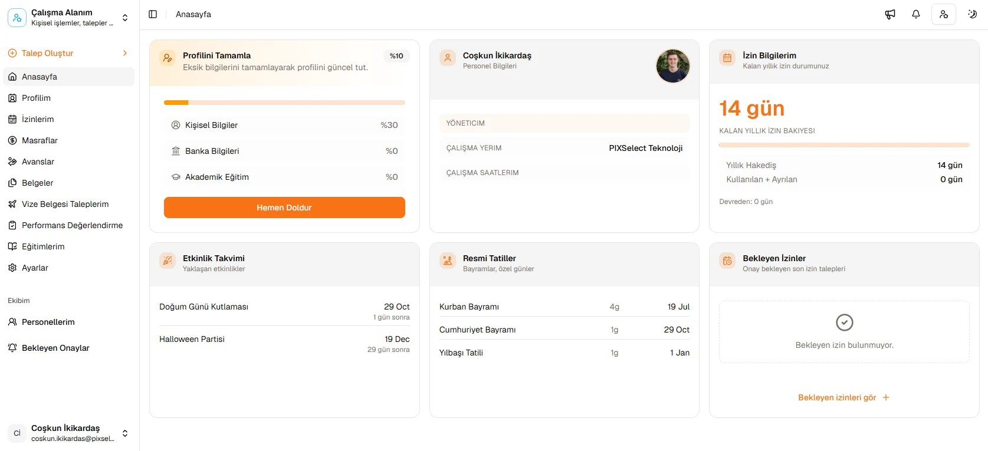Image resolution: width=988 pixels, height=451 pixels.
Task: Toggle the sidebar panel icon
Action: point(153,14)
